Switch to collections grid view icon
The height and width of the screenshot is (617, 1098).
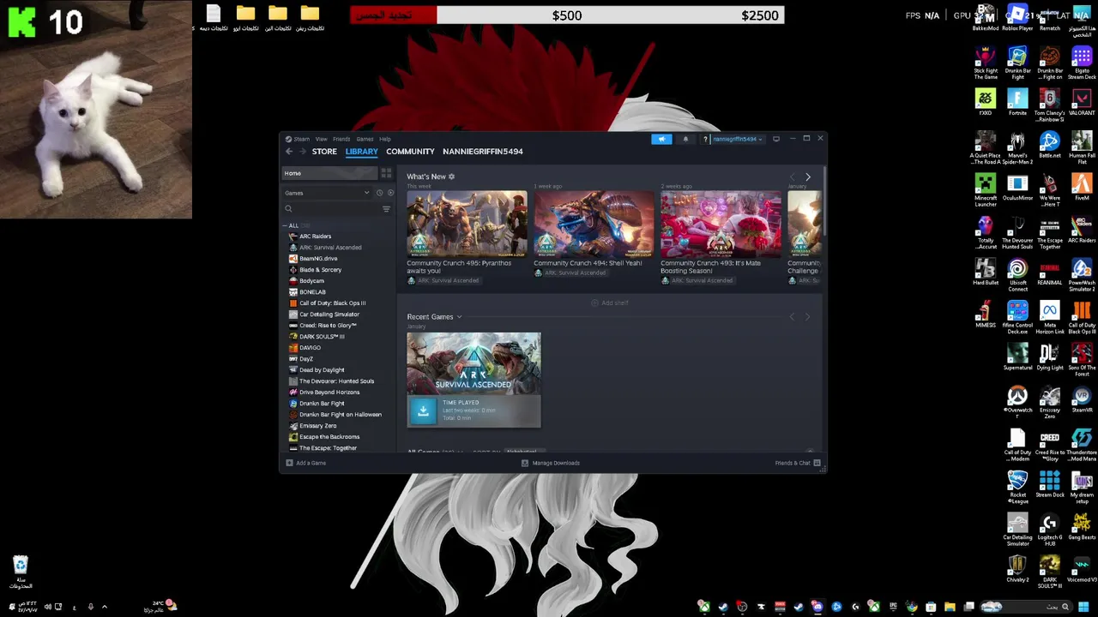386,173
